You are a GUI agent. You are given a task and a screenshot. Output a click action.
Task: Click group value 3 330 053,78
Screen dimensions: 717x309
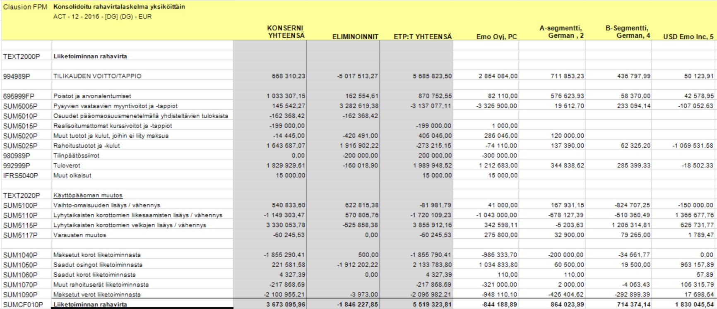point(286,225)
